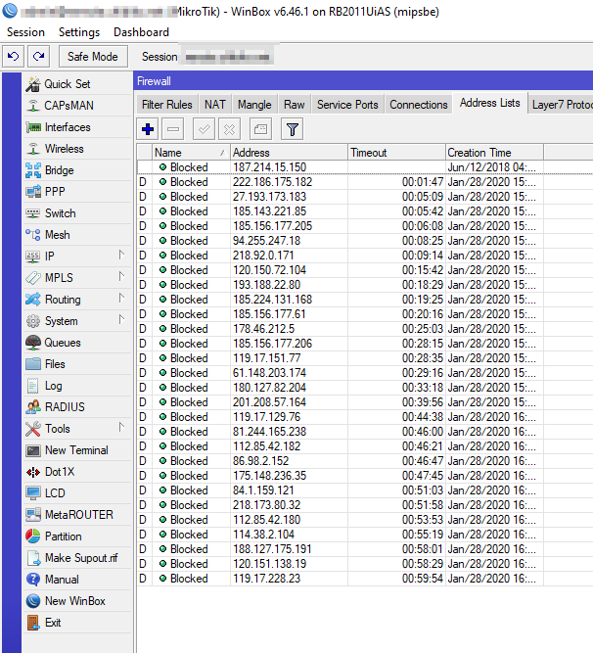593x653 pixels.
Task: Click the checkmark Enable button
Action: [204, 129]
